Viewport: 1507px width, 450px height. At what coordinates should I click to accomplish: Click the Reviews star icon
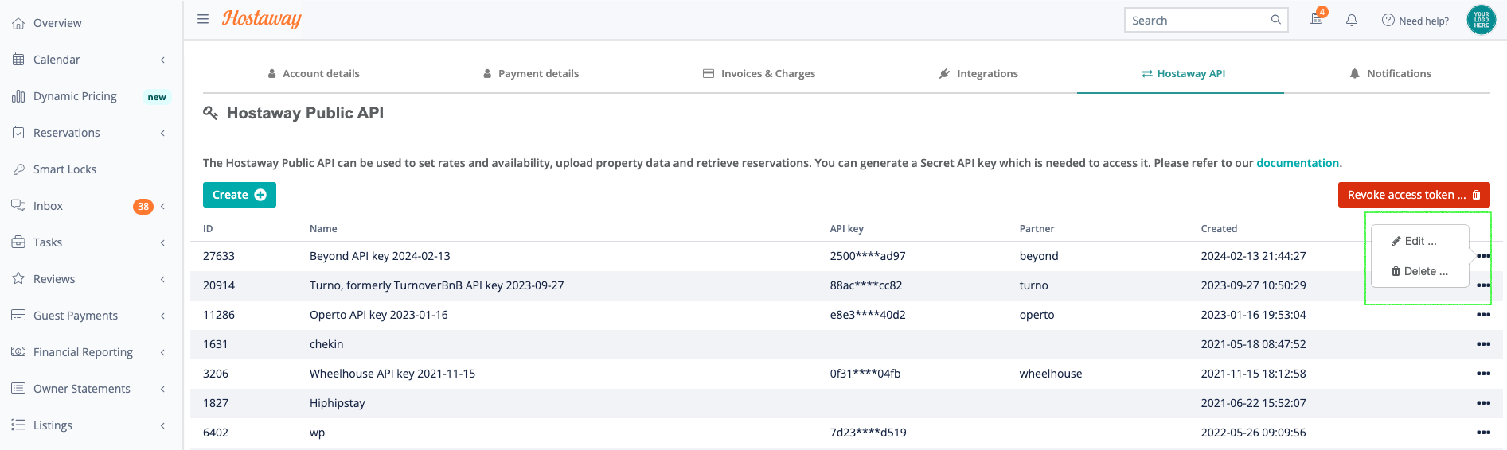(18, 279)
